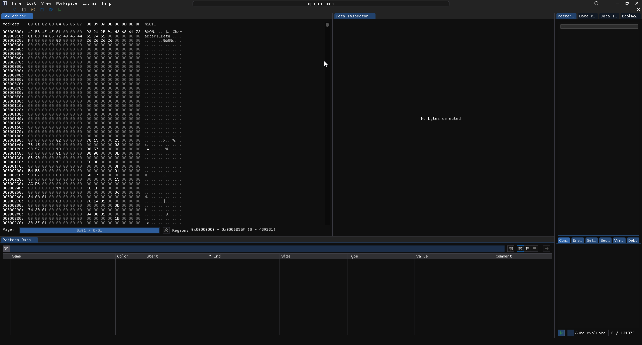This screenshot has width=642, height=345.
Task: Sort by the Name column header
Action: coord(63,256)
